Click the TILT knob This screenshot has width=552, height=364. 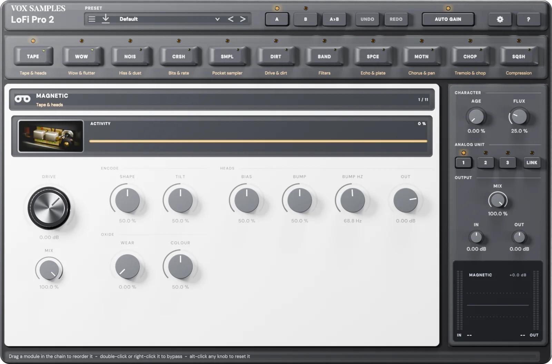[180, 200]
